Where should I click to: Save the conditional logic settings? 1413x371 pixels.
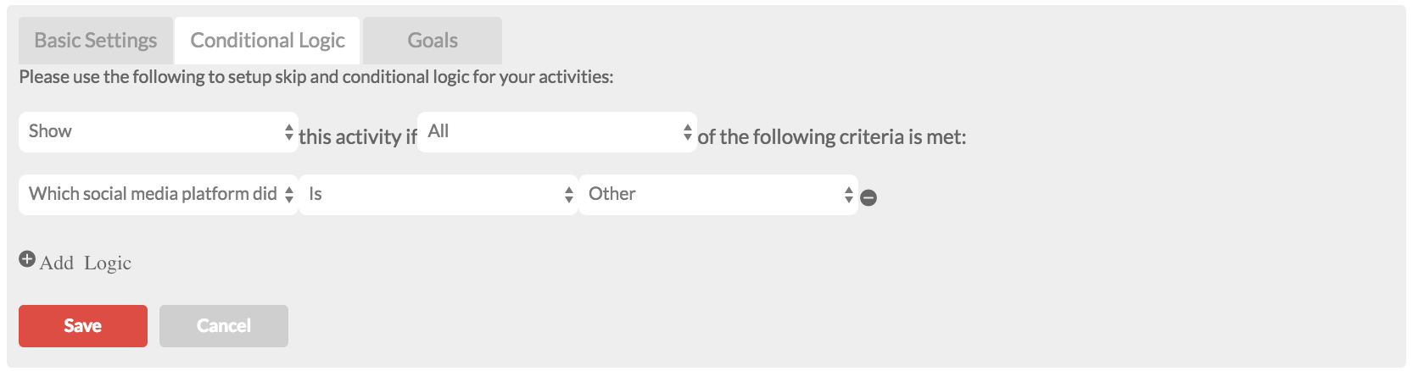(83, 326)
